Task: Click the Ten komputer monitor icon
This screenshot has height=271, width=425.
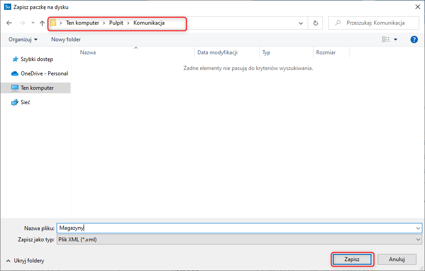Action: point(15,88)
